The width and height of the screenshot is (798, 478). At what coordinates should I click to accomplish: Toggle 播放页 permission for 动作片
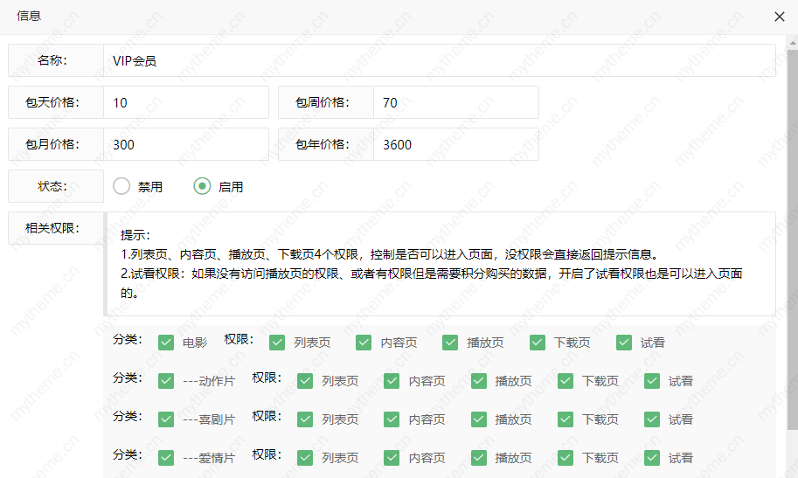479,381
